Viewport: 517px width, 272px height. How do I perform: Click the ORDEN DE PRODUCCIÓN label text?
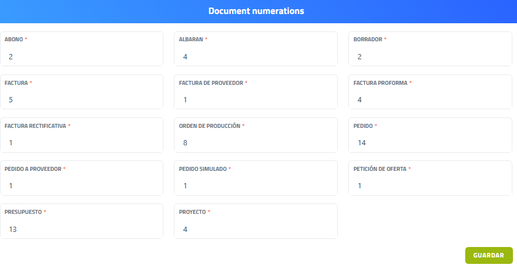coord(209,126)
